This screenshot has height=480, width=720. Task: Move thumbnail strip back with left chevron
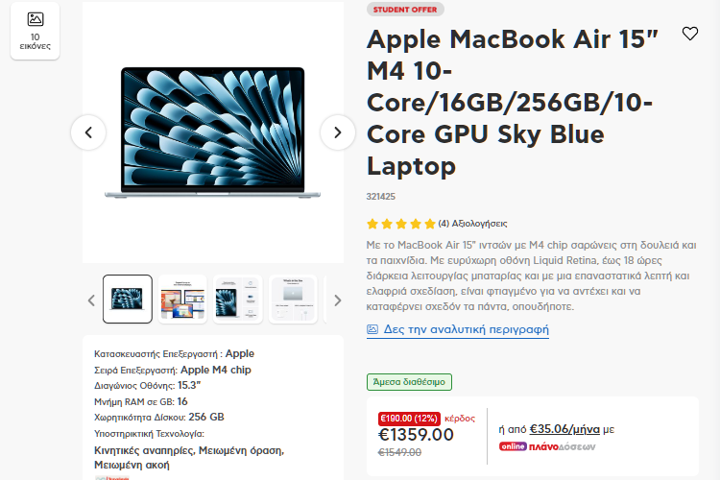(91, 300)
